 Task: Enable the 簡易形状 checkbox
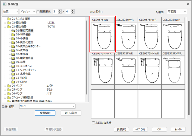point(38,12)
